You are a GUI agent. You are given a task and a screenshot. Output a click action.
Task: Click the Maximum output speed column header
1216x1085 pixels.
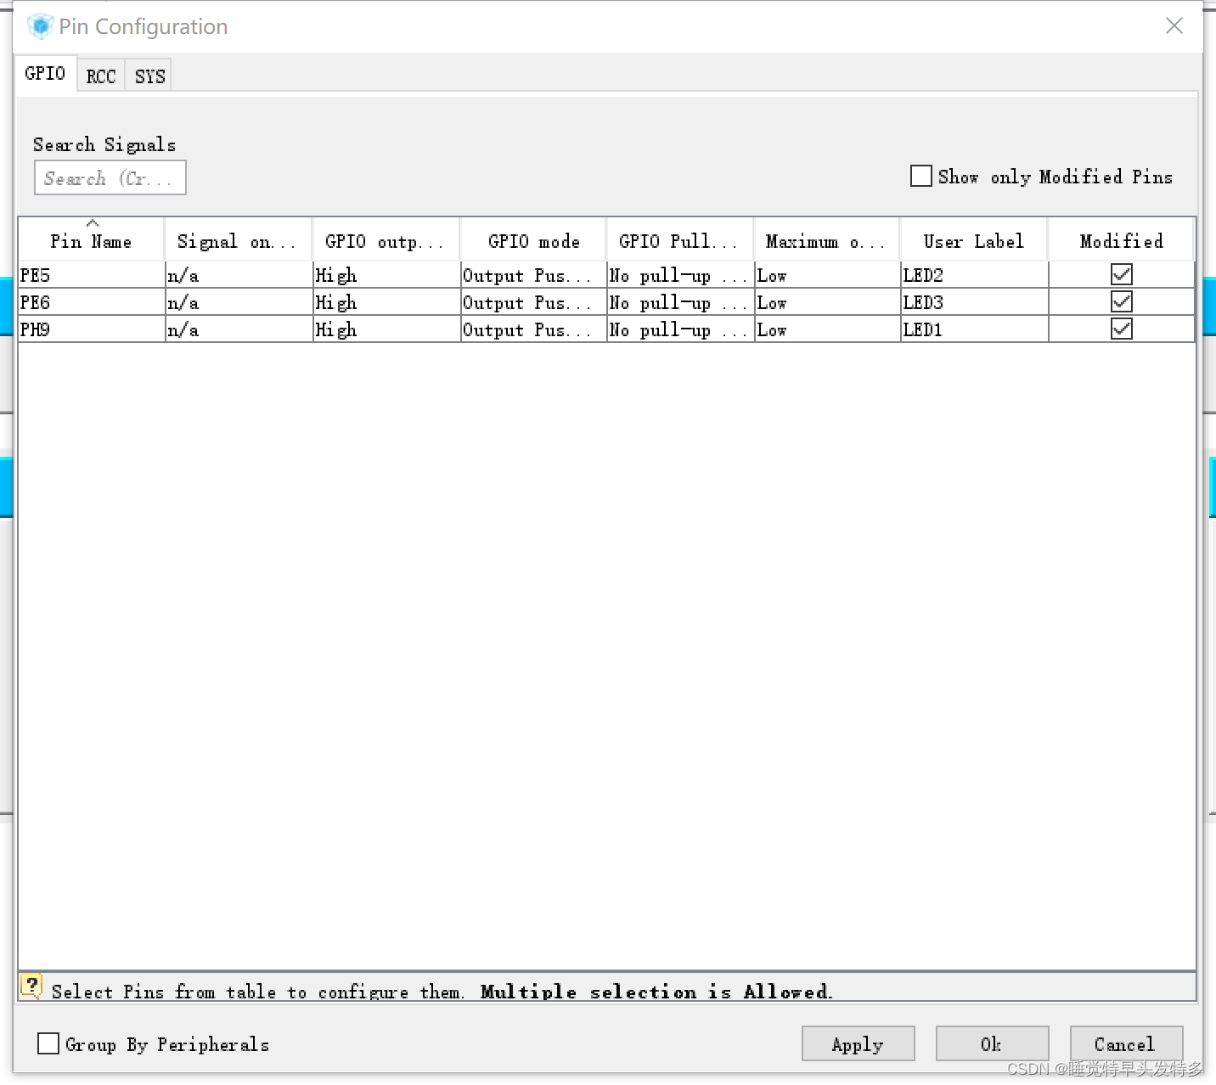pyautogui.click(x=825, y=240)
